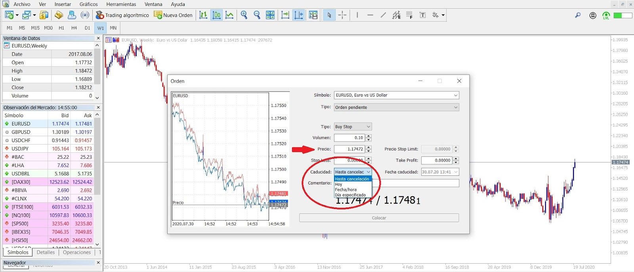Open the Herramientas menu

pyautogui.click(x=121, y=4)
